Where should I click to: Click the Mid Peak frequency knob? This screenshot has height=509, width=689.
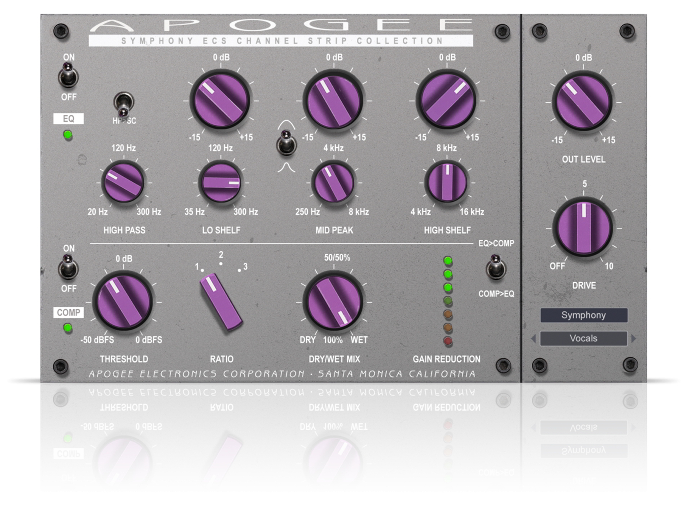[x=333, y=183]
